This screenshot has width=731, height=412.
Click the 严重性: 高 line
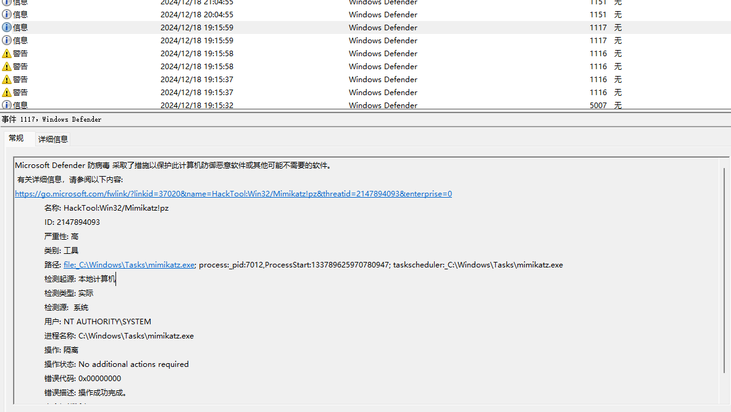coord(61,237)
